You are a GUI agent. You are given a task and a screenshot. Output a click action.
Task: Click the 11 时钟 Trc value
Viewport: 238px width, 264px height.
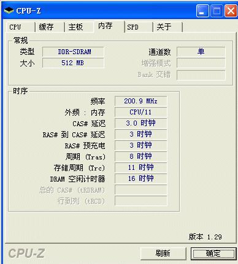(141, 167)
